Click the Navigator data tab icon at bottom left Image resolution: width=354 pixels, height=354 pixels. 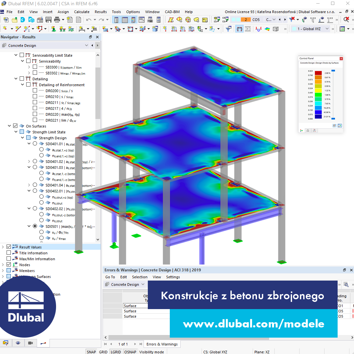[x=6, y=343]
